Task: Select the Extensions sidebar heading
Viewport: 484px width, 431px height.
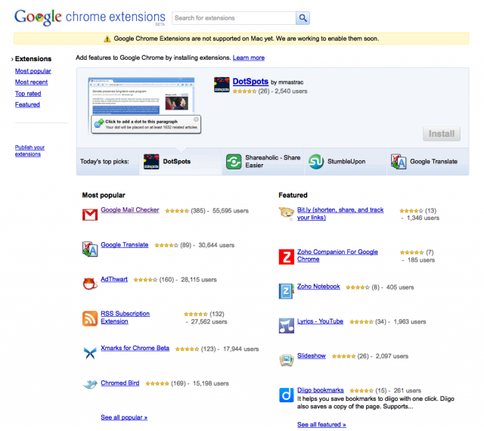Action: (x=33, y=59)
